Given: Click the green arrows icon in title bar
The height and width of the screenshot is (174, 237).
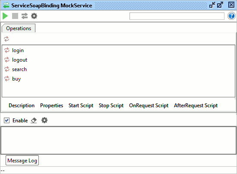Looking at the screenshot, I should pos(6,5).
